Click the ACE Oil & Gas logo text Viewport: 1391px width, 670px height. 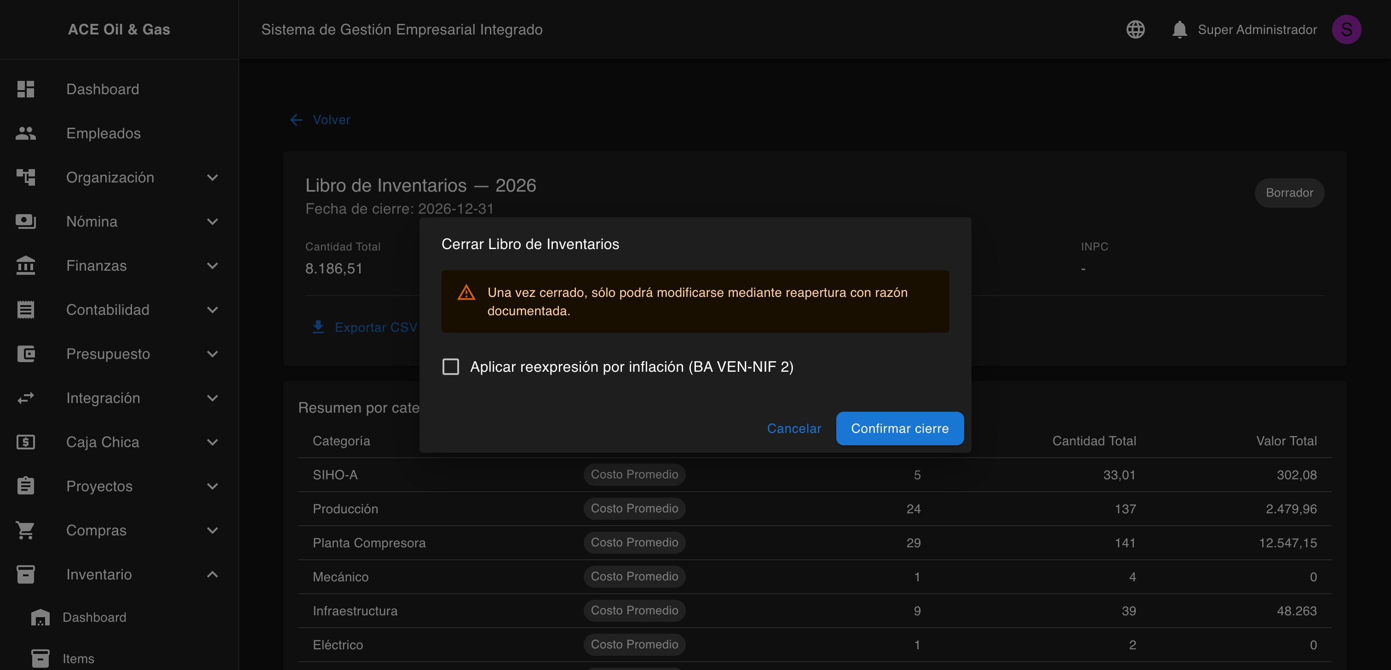pyautogui.click(x=119, y=29)
